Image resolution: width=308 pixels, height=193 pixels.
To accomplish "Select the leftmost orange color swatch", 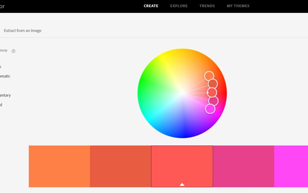I will (x=59, y=166).
